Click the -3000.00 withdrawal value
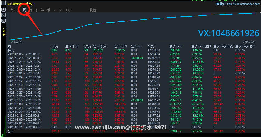Viewport: 261px width, 137px height. pyautogui.click(x=137, y=58)
